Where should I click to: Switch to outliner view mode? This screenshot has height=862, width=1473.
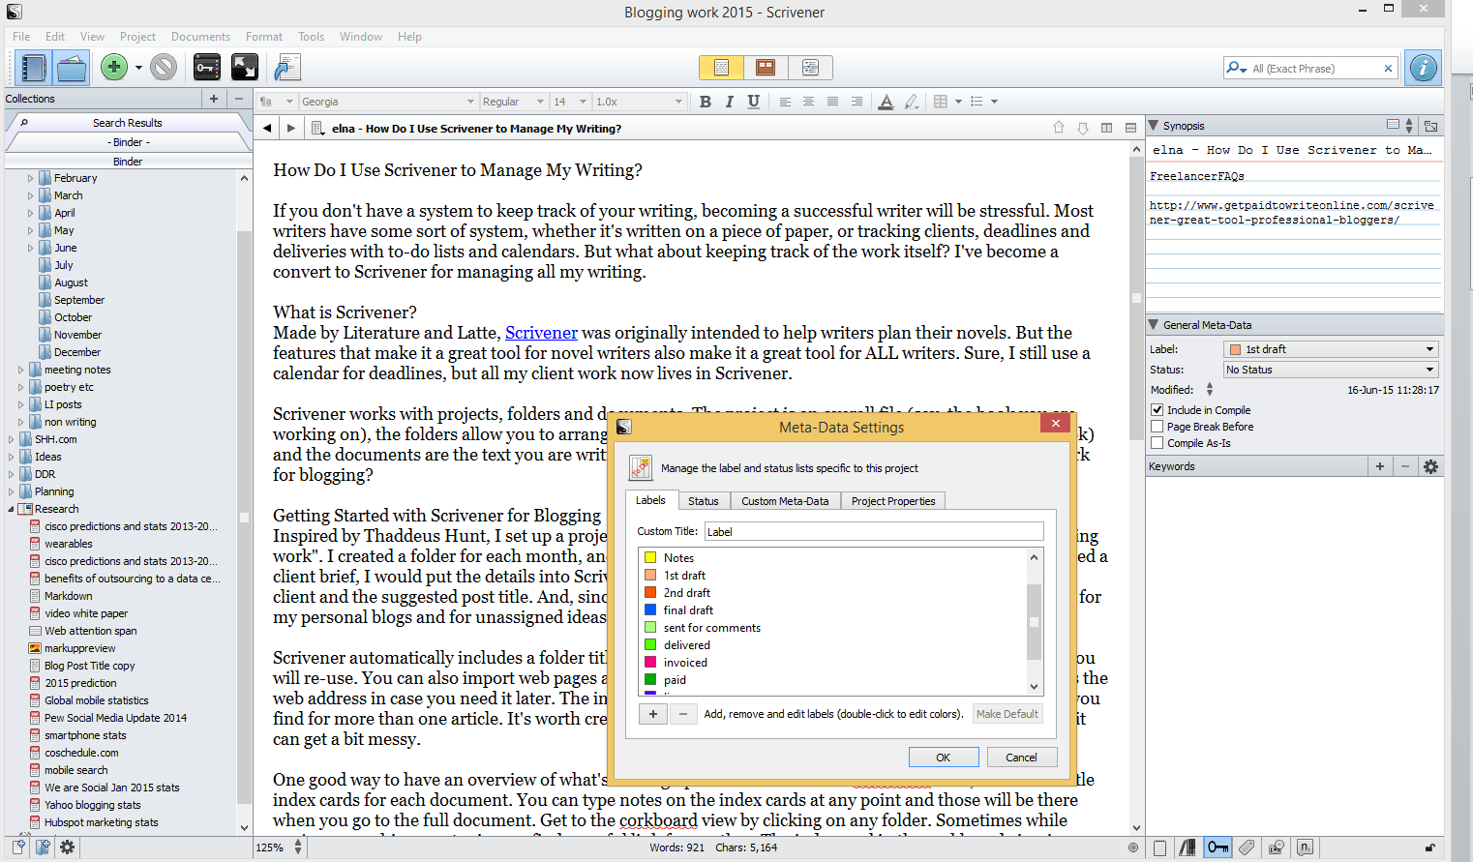[x=810, y=68]
